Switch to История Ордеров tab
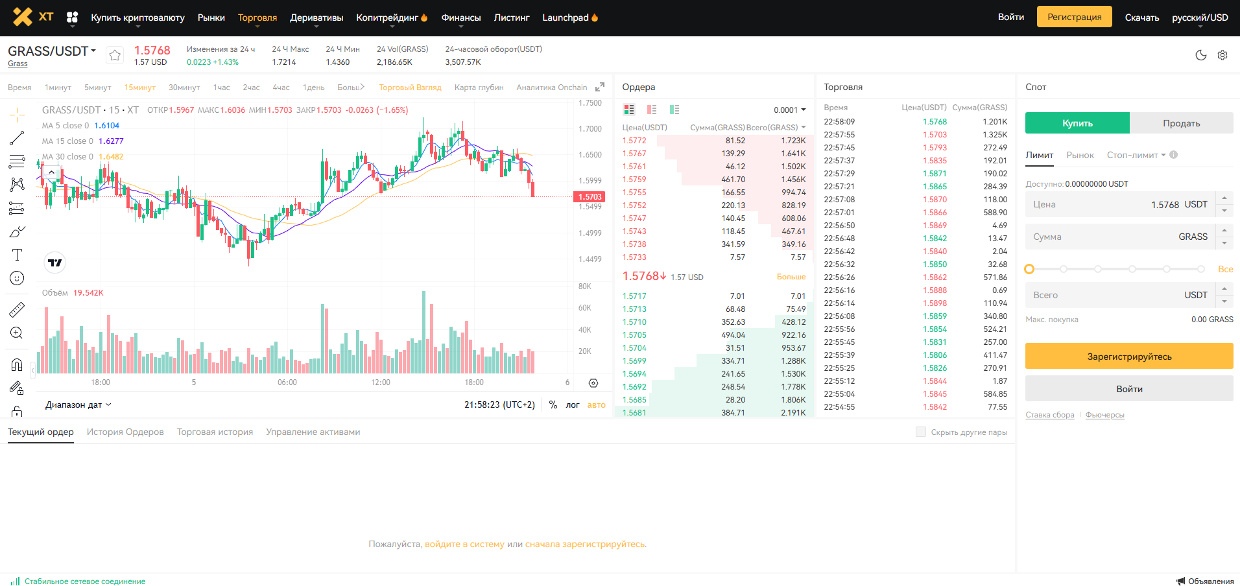Screen dimensions: 1240x586 pyautogui.click(x=125, y=432)
